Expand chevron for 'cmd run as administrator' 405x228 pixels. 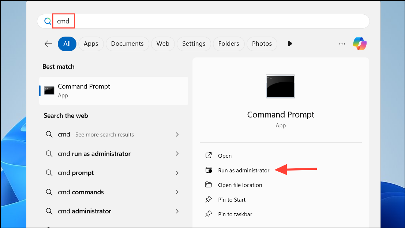click(177, 154)
